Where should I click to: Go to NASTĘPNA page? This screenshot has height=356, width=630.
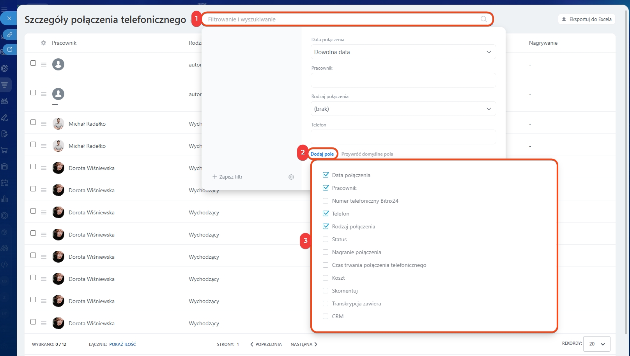coord(304,344)
